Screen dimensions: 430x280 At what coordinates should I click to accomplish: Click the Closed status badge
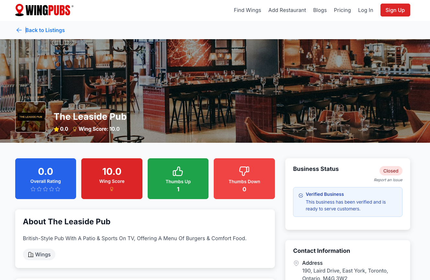(x=391, y=171)
